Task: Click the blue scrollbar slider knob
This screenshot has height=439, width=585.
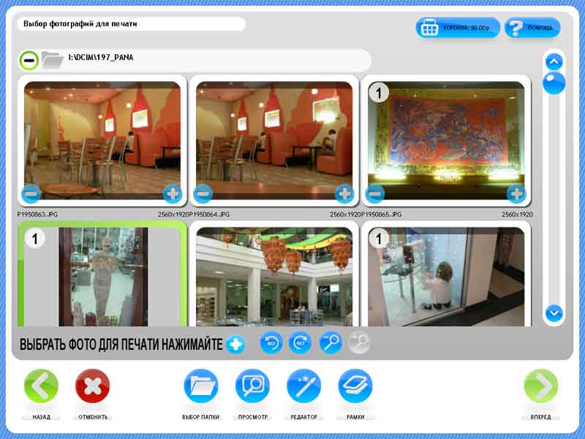Action: coord(554,83)
